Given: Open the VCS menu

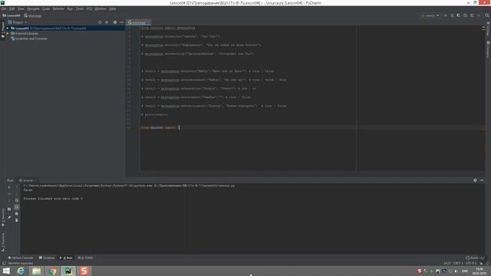Looking at the screenshot, I should pos(89,8).
